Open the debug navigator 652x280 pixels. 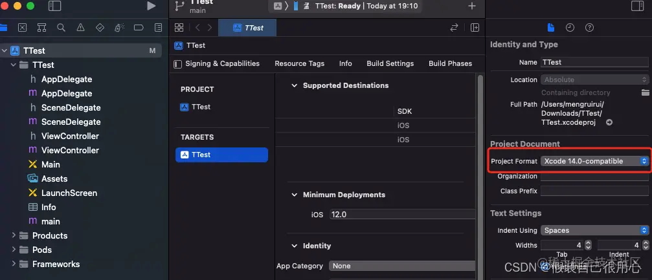tap(119, 28)
